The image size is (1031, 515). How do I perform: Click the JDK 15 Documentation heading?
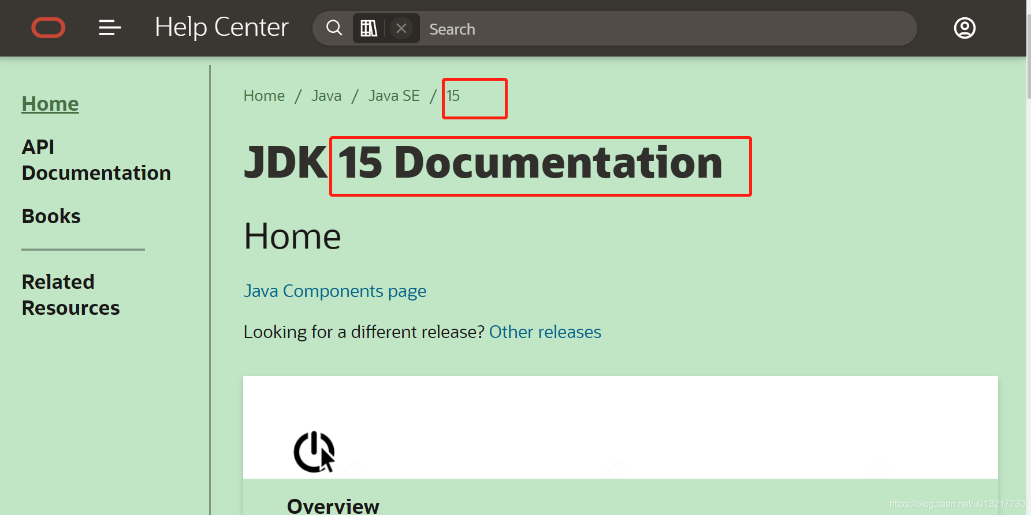(x=483, y=163)
